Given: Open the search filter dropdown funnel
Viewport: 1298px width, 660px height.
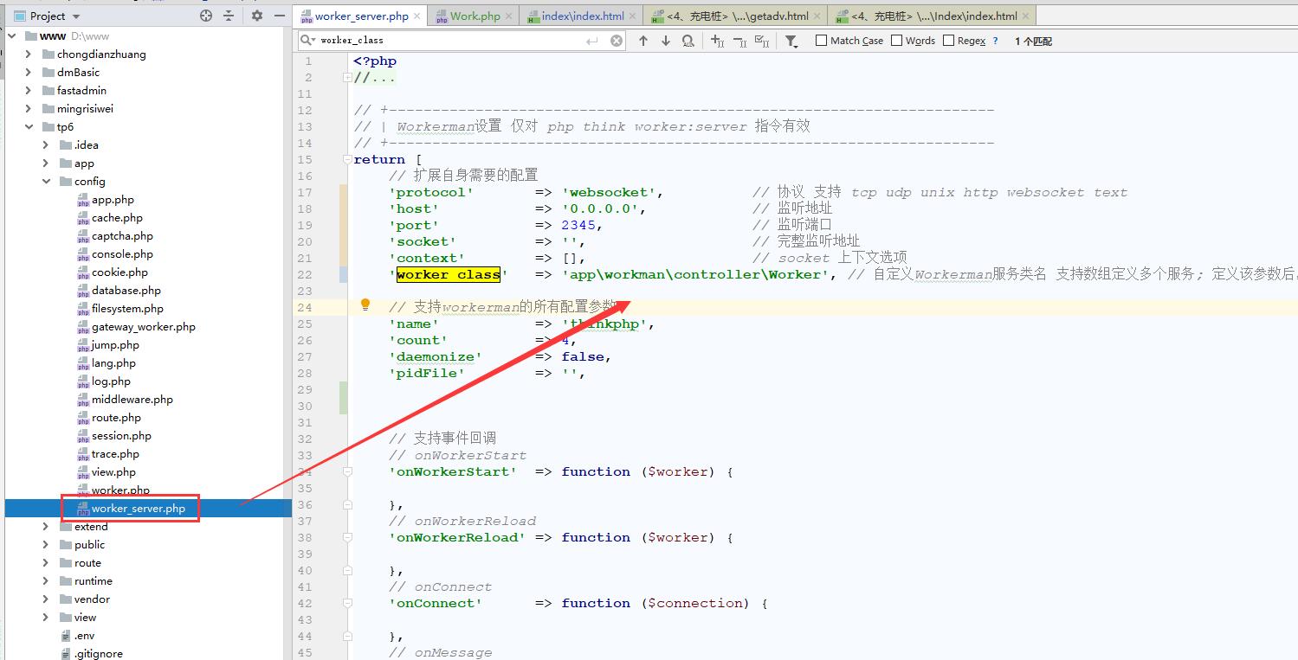Looking at the screenshot, I should click(x=791, y=41).
